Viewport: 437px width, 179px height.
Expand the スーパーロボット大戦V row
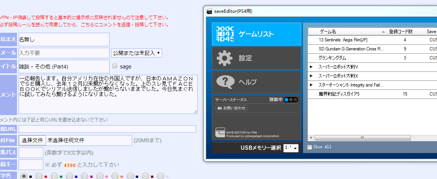311,67
